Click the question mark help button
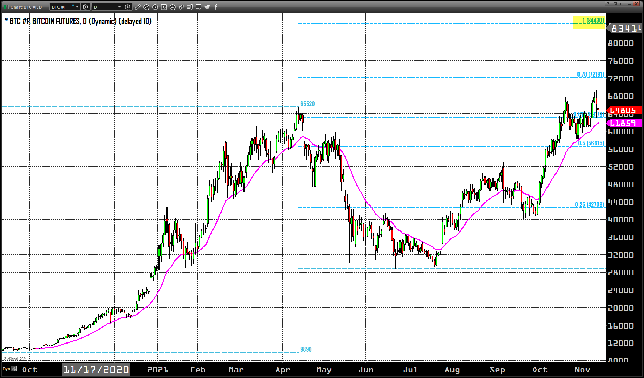 coord(608,4)
